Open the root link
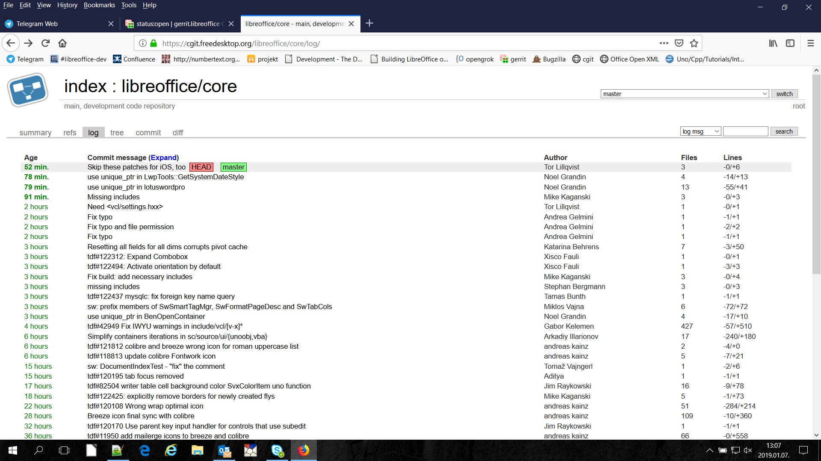This screenshot has height=461, width=821. pyautogui.click(x=798, y=106)
